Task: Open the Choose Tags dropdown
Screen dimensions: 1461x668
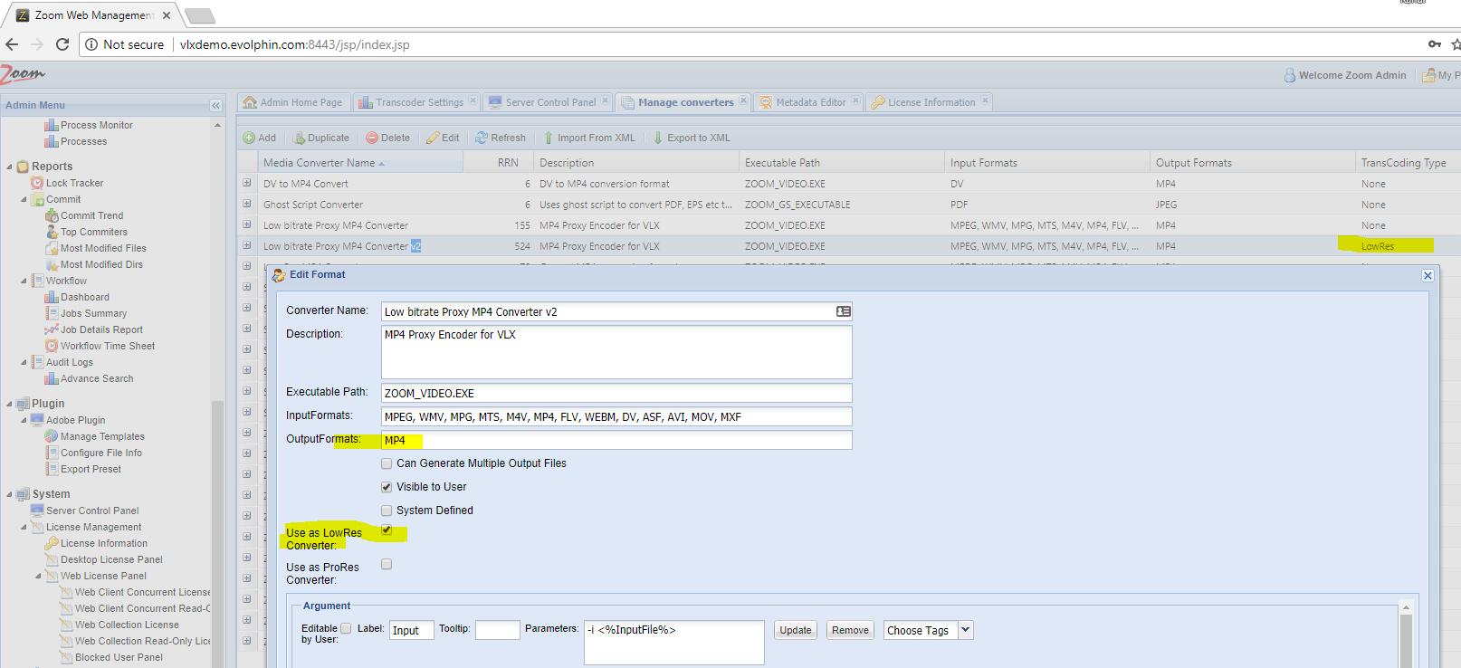Action: 965,629
